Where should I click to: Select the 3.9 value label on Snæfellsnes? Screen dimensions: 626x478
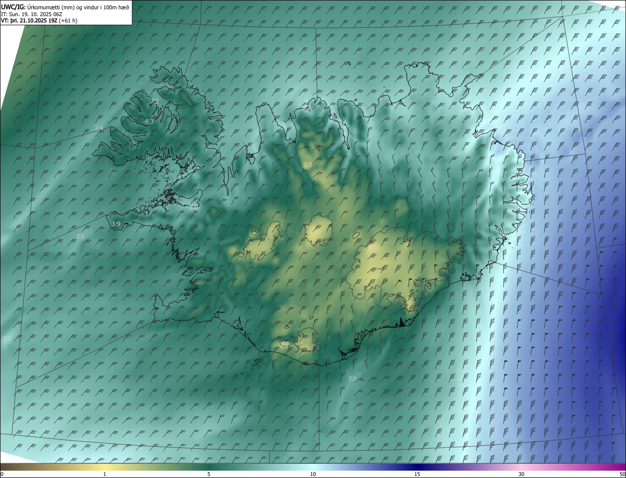[x=116, y=224]
